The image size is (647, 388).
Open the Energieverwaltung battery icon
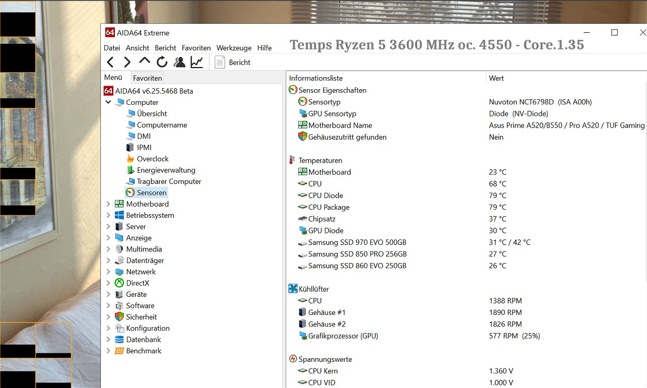[130, 170]
